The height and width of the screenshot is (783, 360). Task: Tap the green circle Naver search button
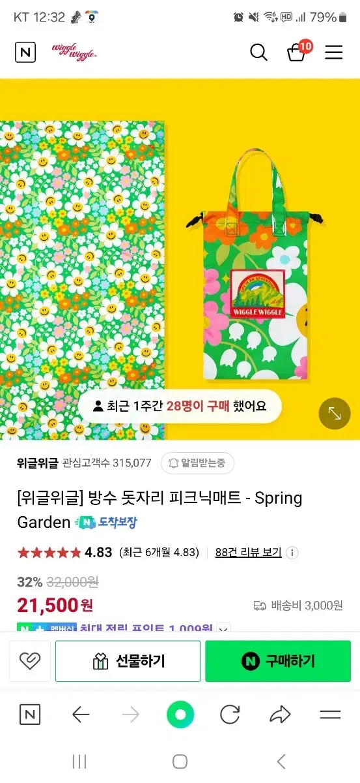(180, 714)
